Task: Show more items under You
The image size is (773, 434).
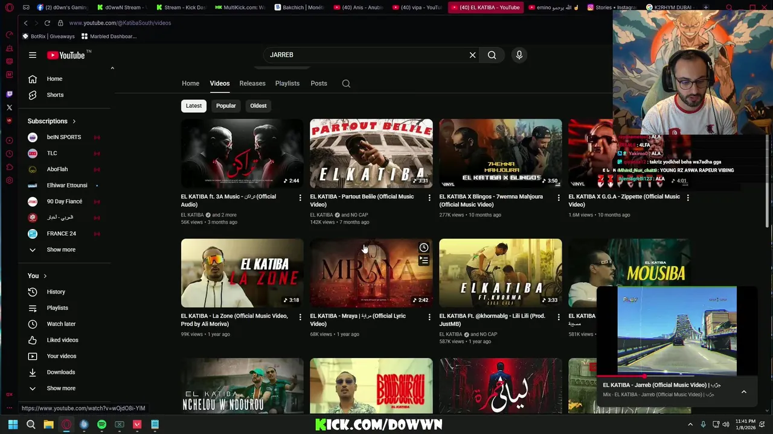Action: pyautogui.click(x=60, y=388)
